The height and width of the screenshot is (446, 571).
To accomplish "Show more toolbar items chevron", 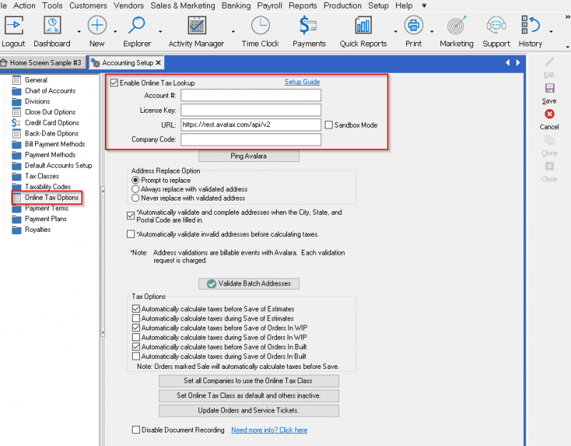I will click(x=567, y=17).
